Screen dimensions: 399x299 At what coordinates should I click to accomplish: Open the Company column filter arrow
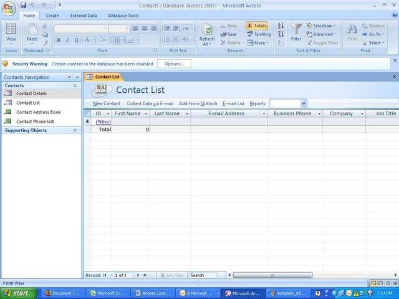362,113
